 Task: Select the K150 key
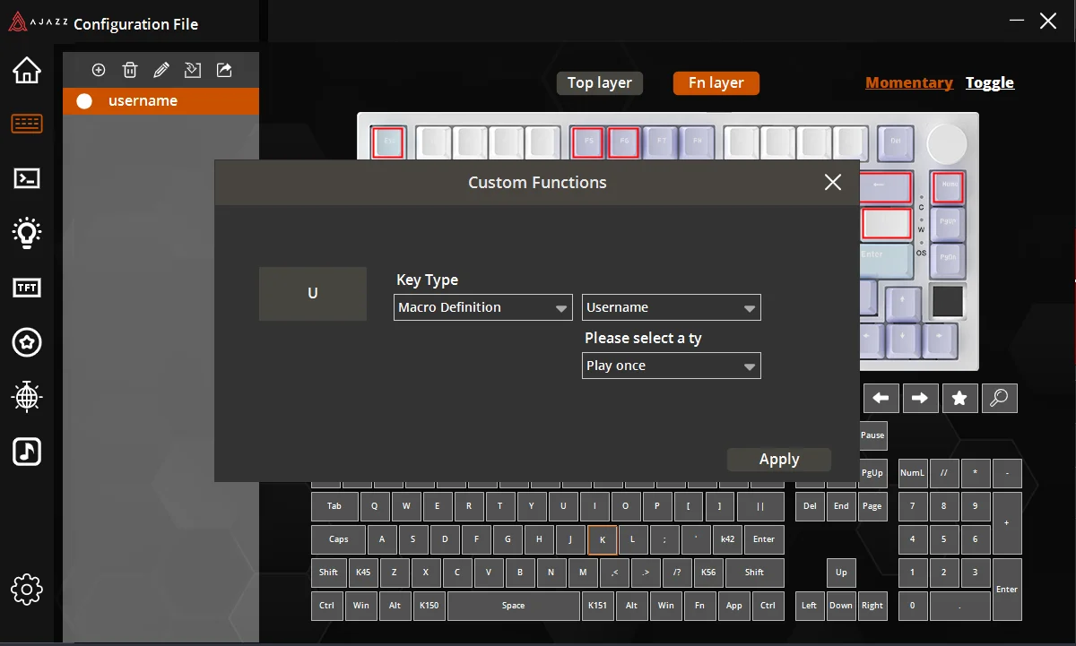[x=429, y=606]
